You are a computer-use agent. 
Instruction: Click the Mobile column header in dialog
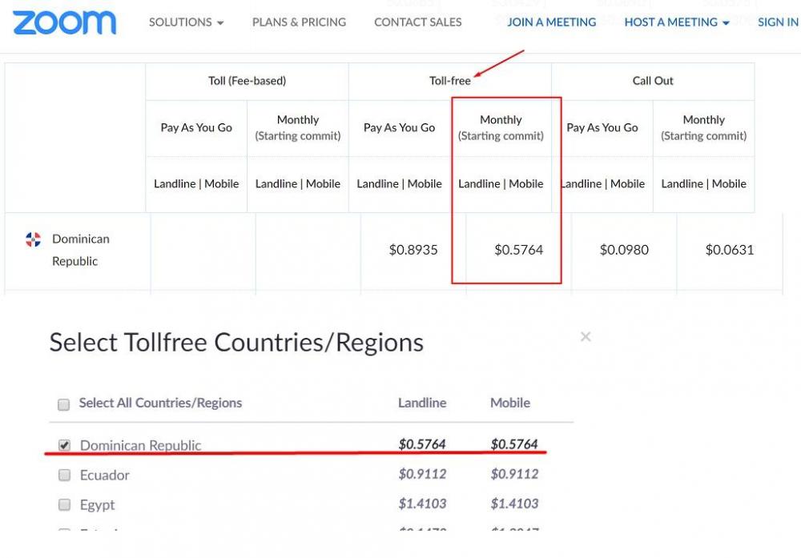[x=510, y=403]
